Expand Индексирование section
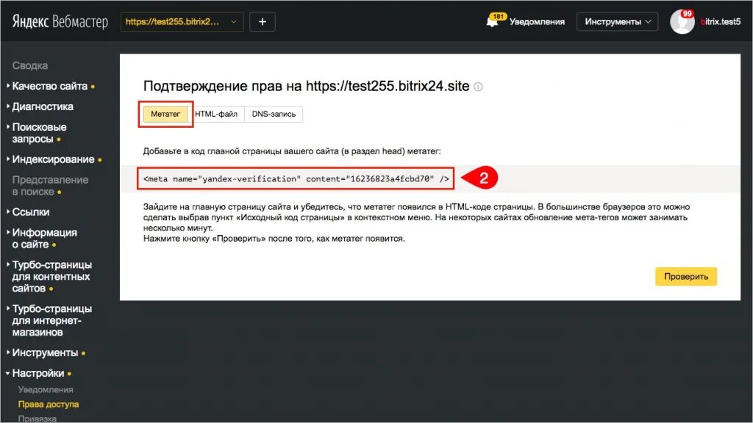The width and height of the screenshot is (753, 423). coord(53,159)
